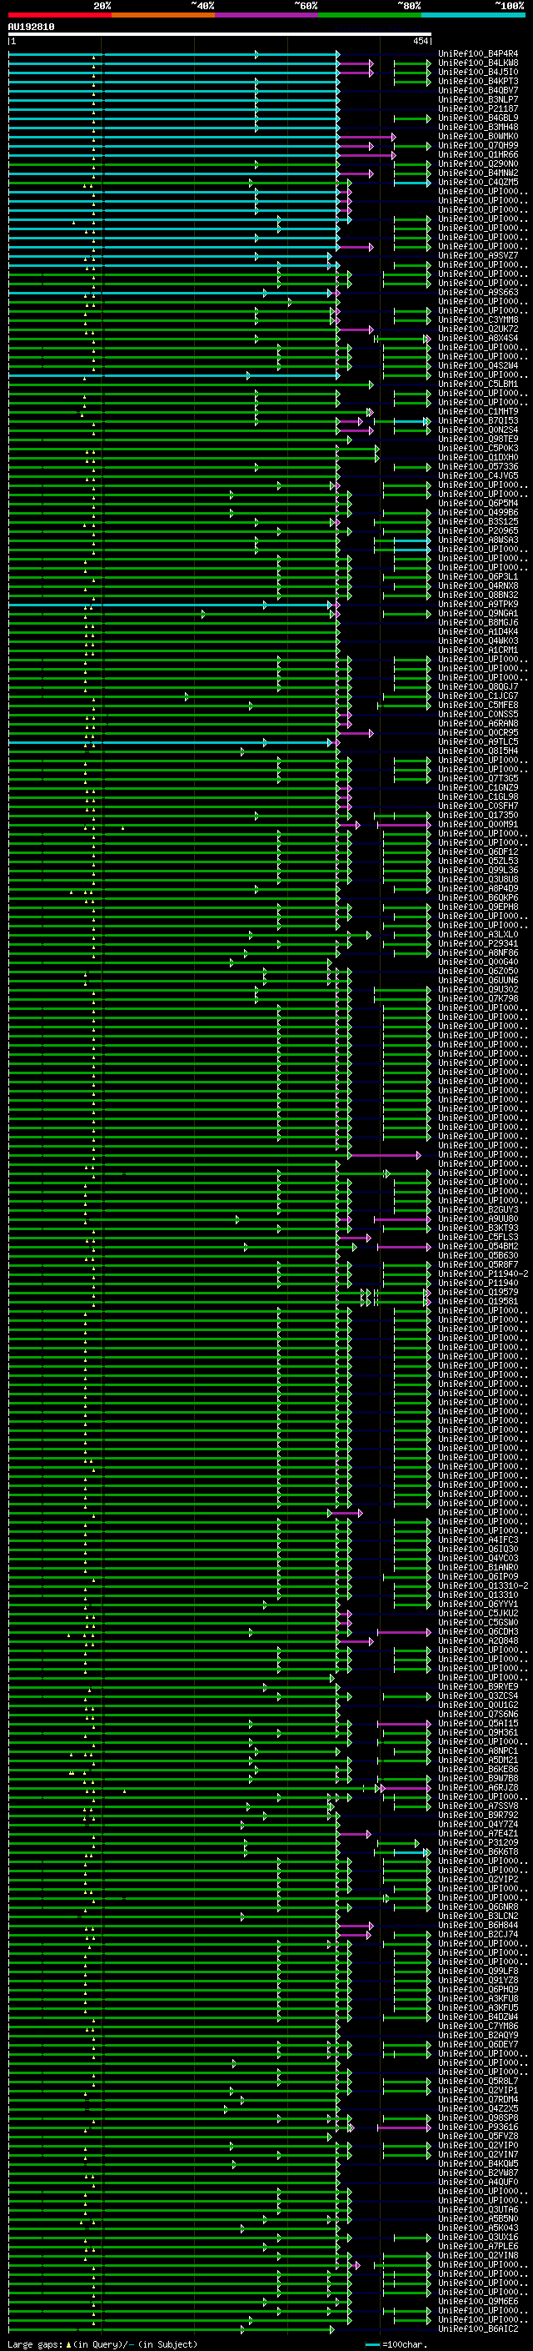Image resolution: width=533 pixels, height=2351 pixels.
Task: Open hit UniRef100_C1JCG7
Action: click(x=478, y=696)
